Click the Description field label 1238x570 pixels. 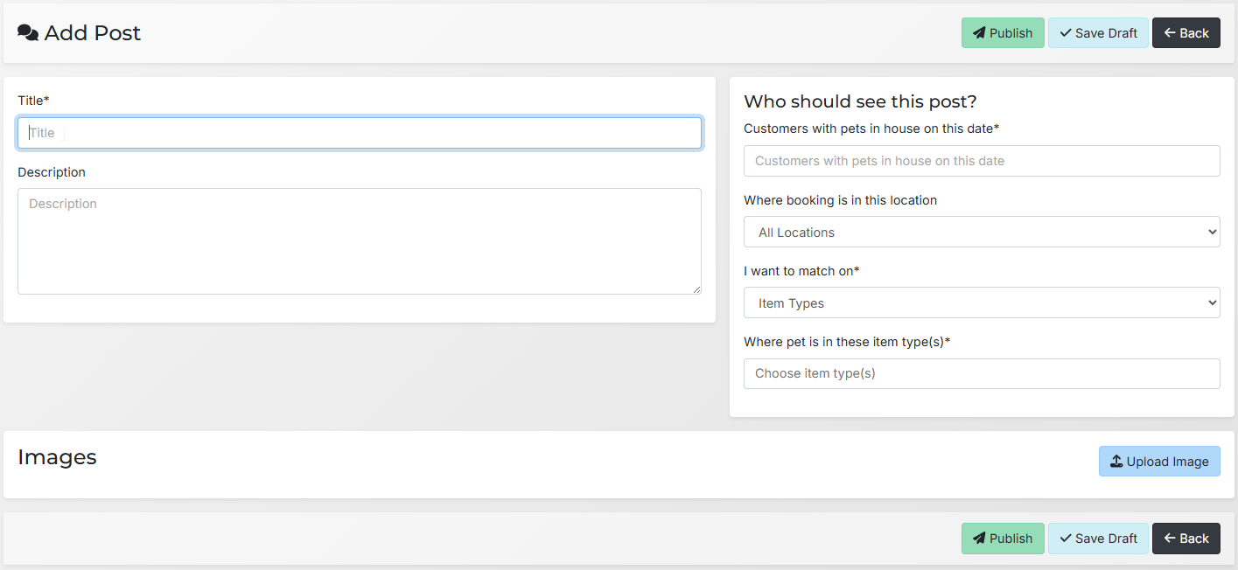[52, 172]
